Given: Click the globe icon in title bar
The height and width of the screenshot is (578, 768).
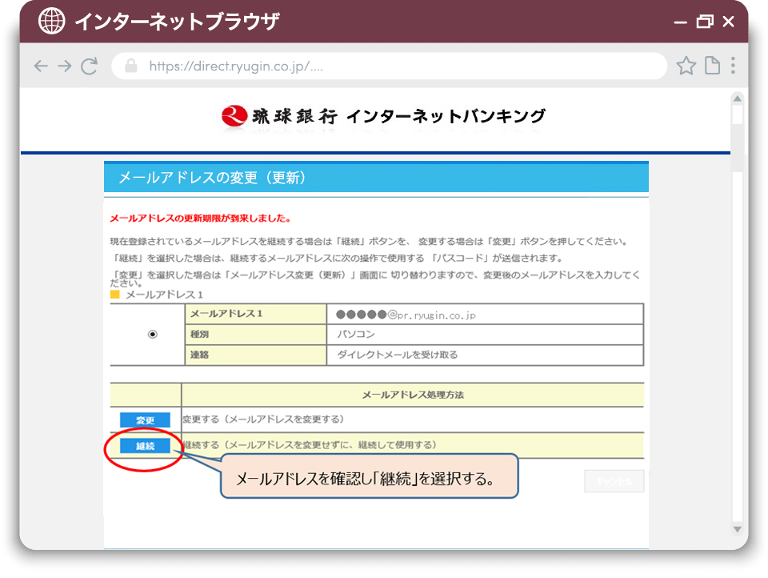Looking at the screenshot, I should 51,21.
